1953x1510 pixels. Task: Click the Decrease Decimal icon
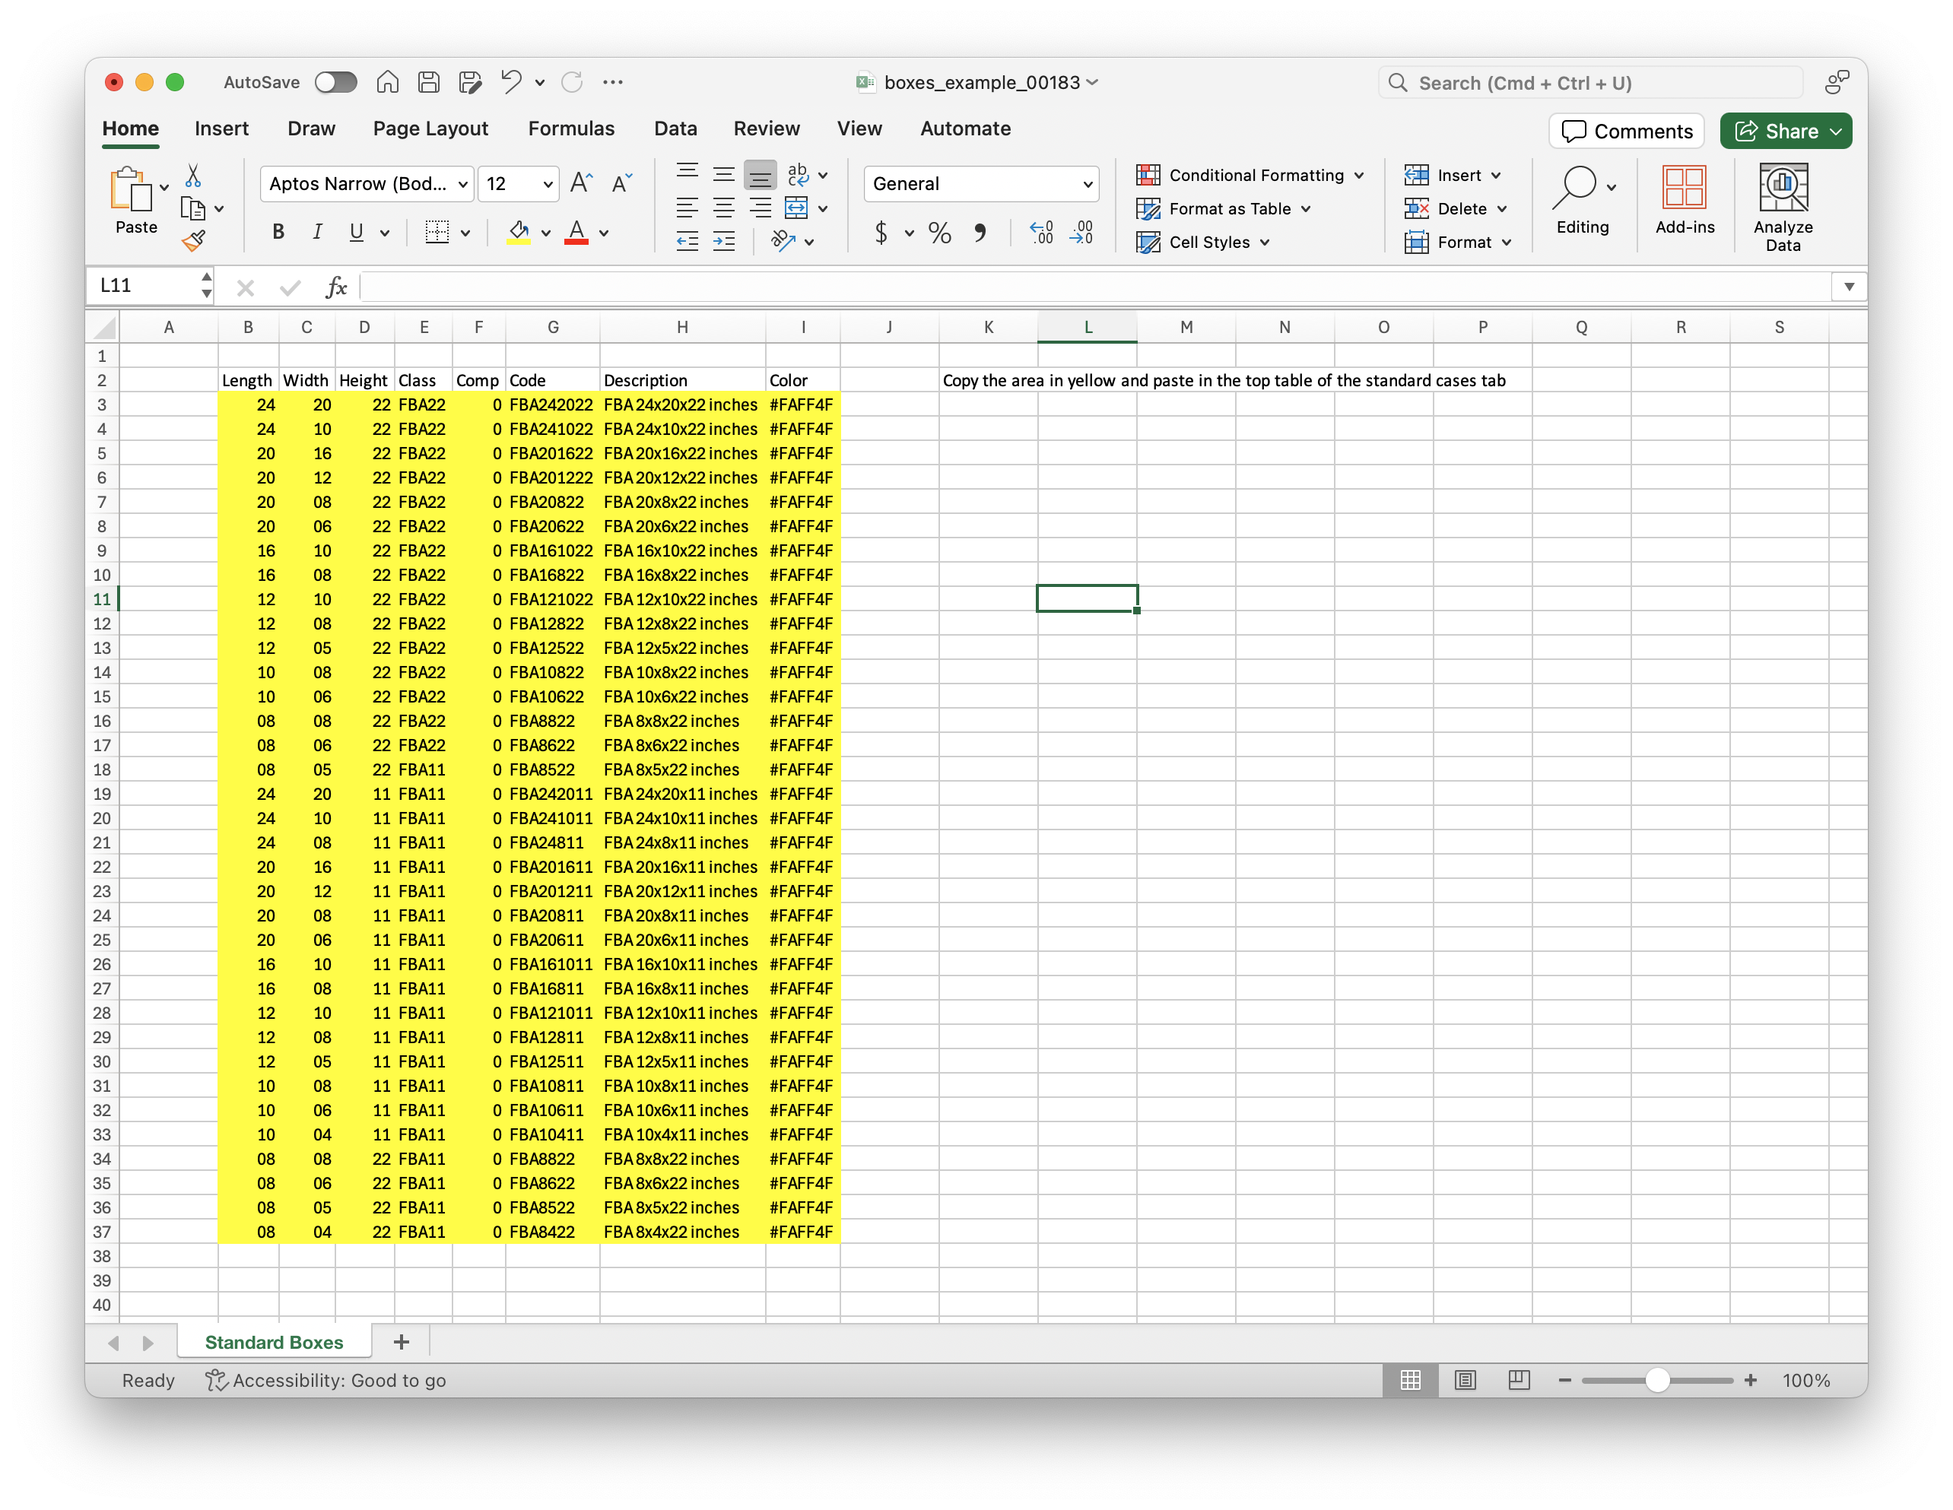coord(1081,233)
